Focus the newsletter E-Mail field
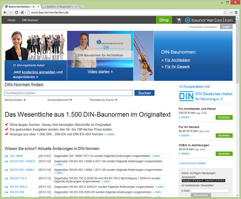This screenshot has height=199, width=241. [210, 191]
